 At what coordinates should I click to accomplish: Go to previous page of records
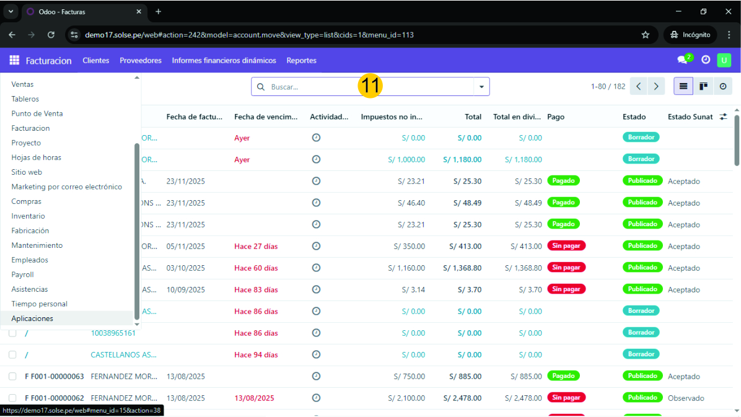point(639,87)
